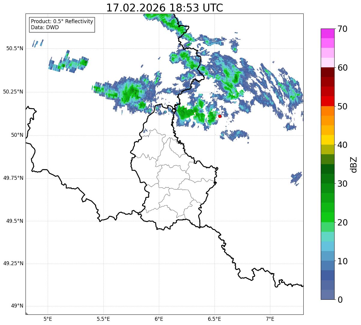Click the 5.5°E longitude label
Viewport: 361px width, 325px height.
point(103,319)
